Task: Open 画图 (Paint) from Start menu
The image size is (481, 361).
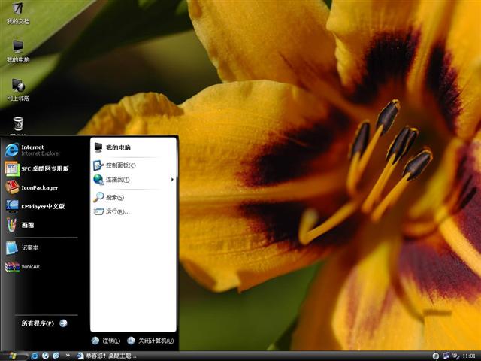Action: coord(20,225)
